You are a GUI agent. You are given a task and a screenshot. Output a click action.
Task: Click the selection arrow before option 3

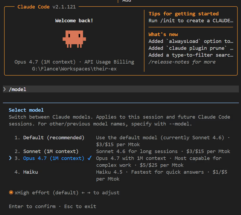click(x=10, y=158)
